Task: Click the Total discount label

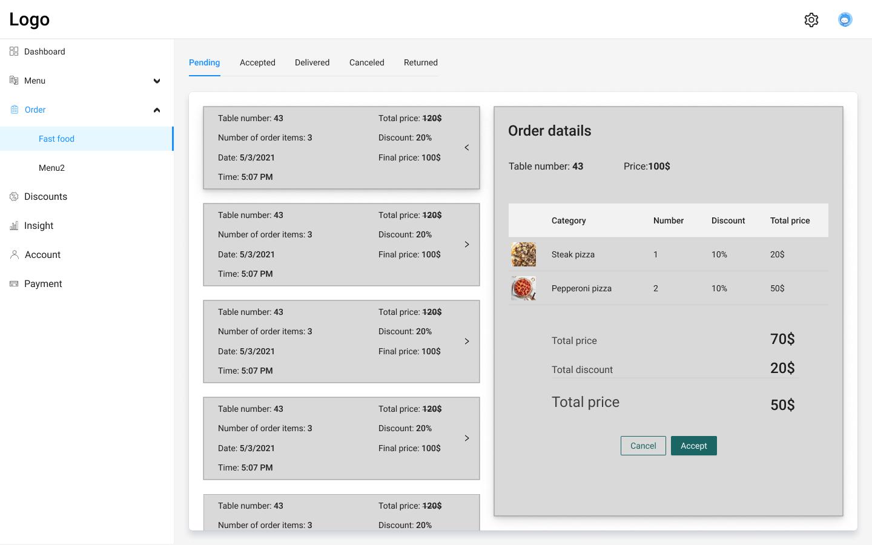Action: [x=582, y=369]
